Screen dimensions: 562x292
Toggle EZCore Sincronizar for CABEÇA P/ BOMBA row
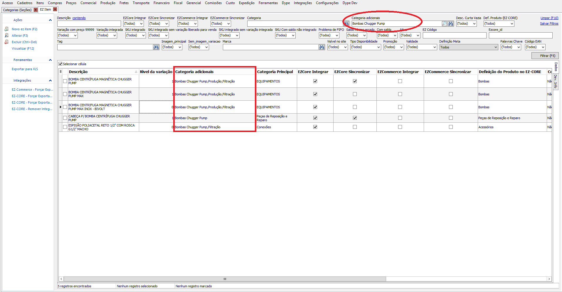tap(355, 118)
